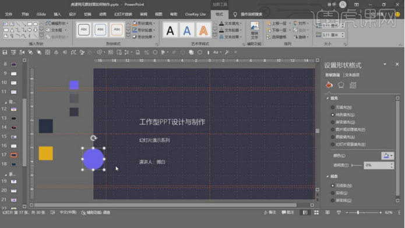Switch to the iSlide tab
Viewport: 405px width, 228px height.
pyautogui.click(x=41, y=14)
